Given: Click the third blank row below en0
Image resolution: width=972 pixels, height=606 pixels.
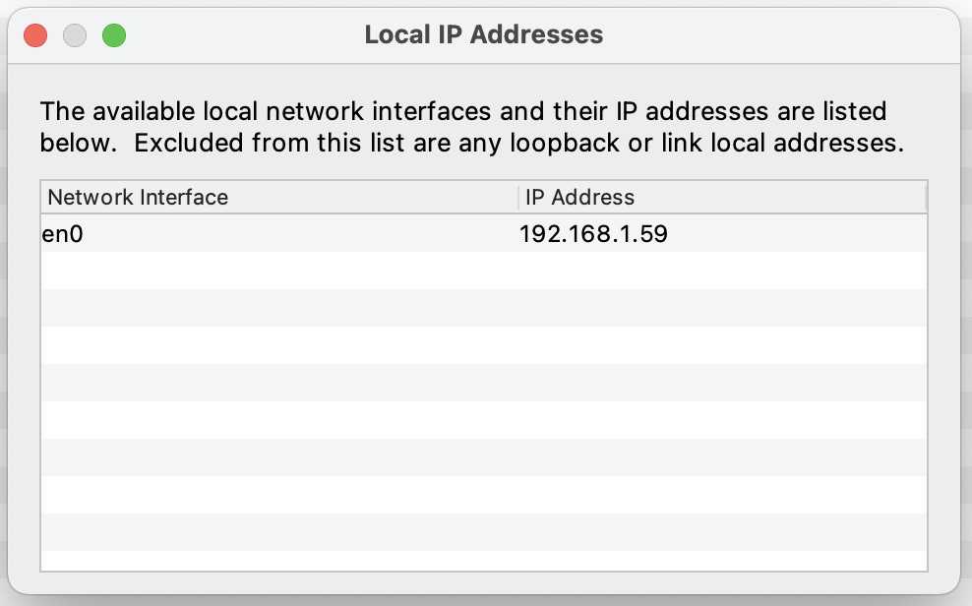Looking at the screenshot, I should (x=482, y=345).
